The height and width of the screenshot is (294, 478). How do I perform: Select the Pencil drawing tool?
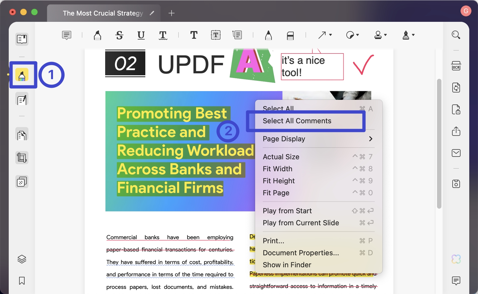point(268,35)
